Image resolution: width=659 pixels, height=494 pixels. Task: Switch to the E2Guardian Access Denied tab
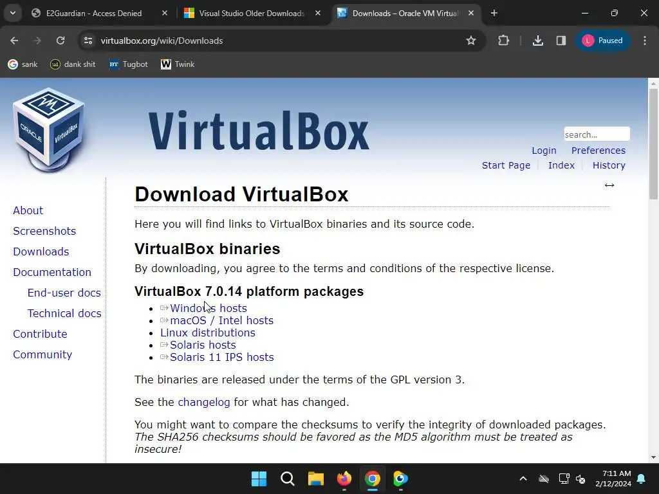click(x=93, y=14)
